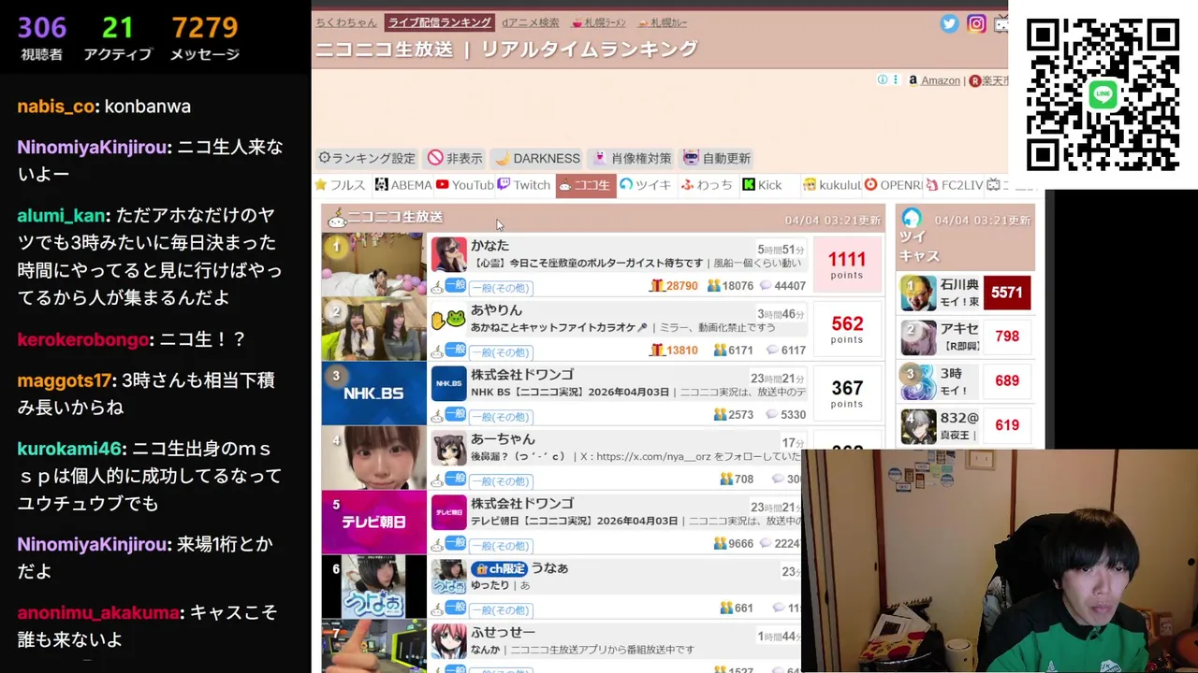The width and height of the screenshot is (1198, 673).
Task: Open the dアニメ検索 link
Action: (x=530, y=22)
